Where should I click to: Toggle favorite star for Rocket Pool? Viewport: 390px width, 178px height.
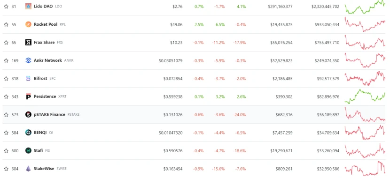click(x=6, y=24)
